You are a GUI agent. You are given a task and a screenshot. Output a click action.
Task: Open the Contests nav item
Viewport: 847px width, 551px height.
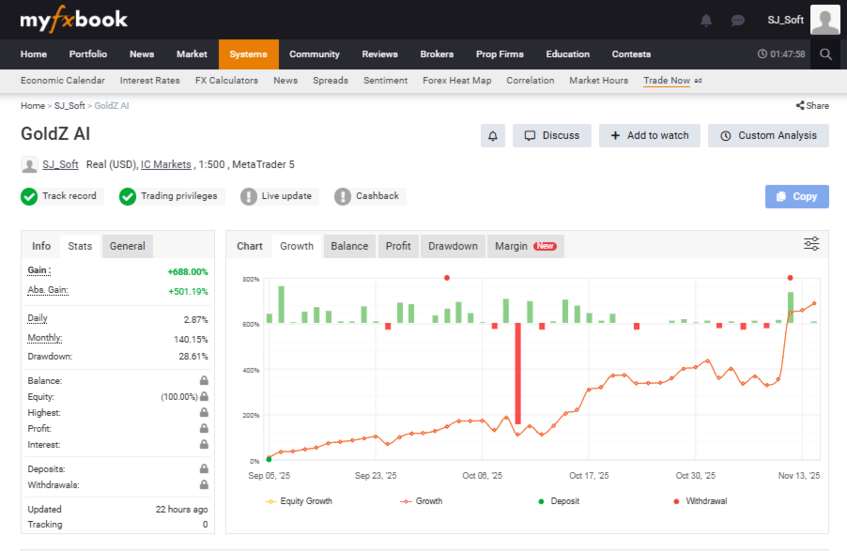(x=631, y=54)
